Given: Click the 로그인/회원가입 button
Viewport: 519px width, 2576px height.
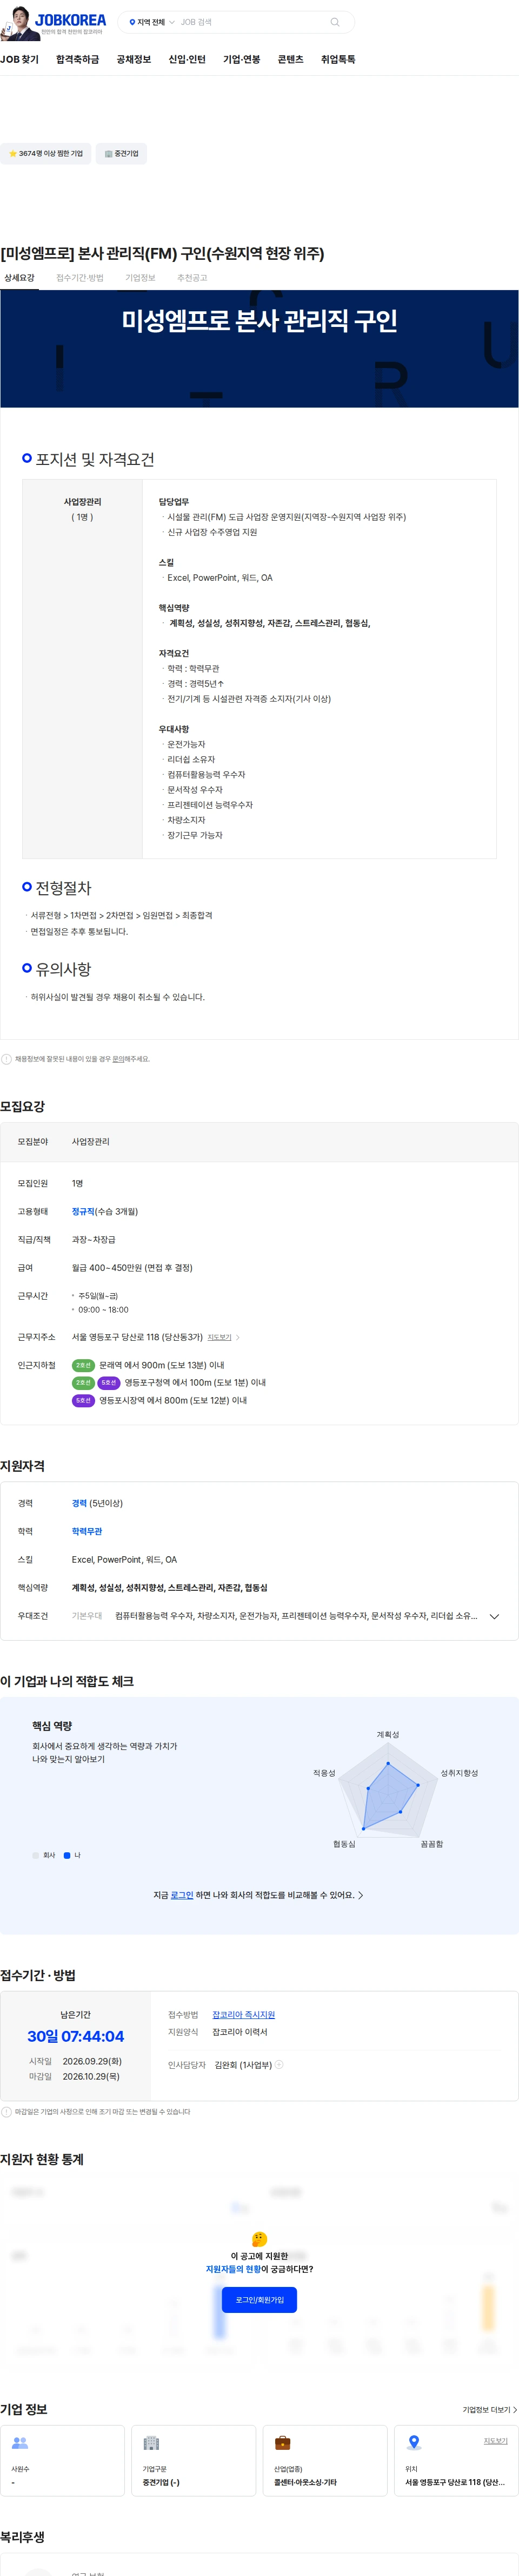Looking at the screenshot, I should click(x=259, y=2299).
